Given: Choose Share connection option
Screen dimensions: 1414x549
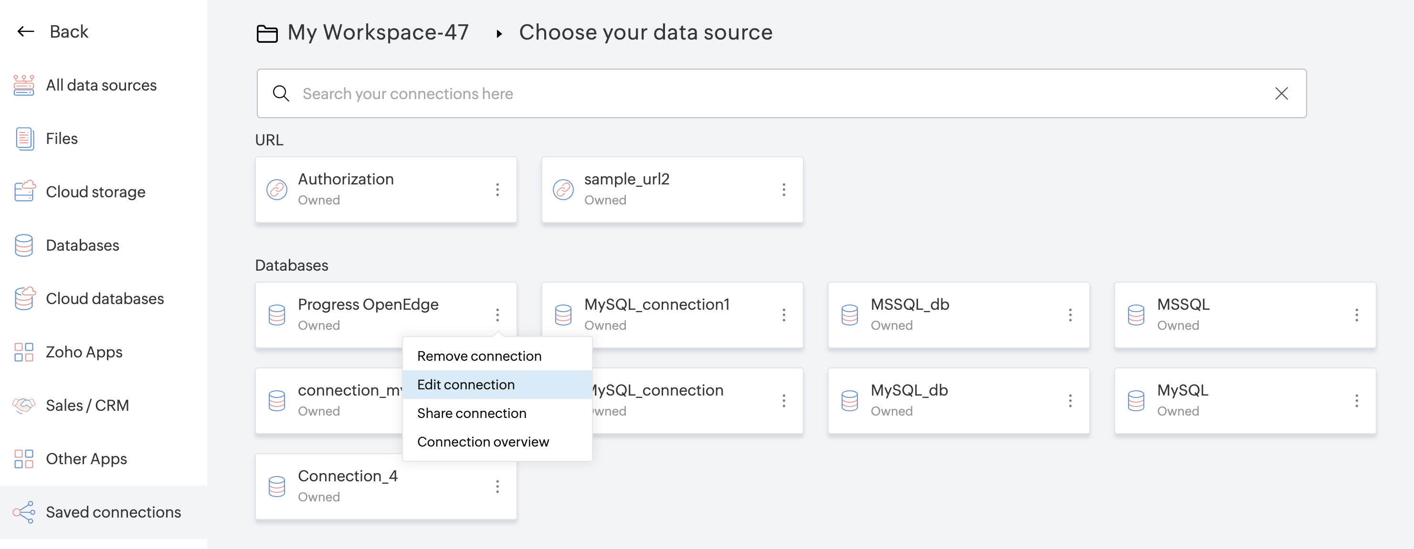Looking at the screenshot, I should click(471, 413).
